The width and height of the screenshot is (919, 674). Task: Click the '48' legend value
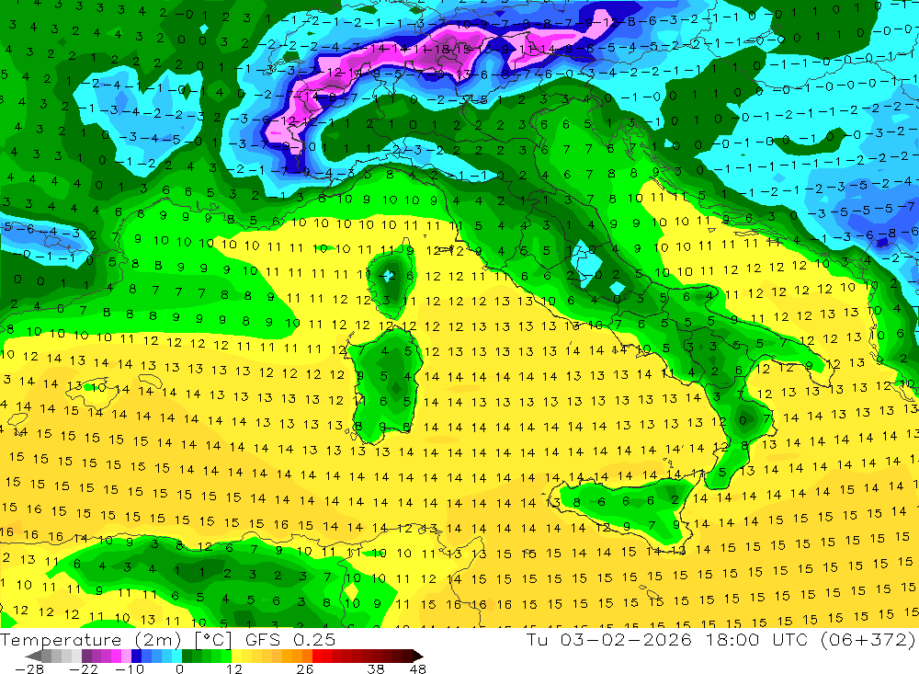[418, 669]
